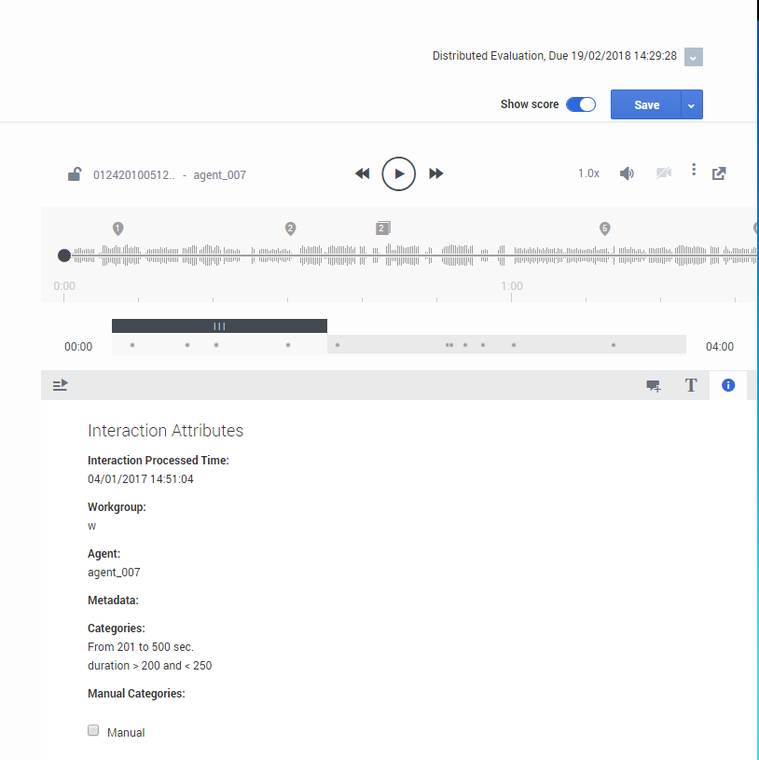Jump to timeline marker 5

604,228
